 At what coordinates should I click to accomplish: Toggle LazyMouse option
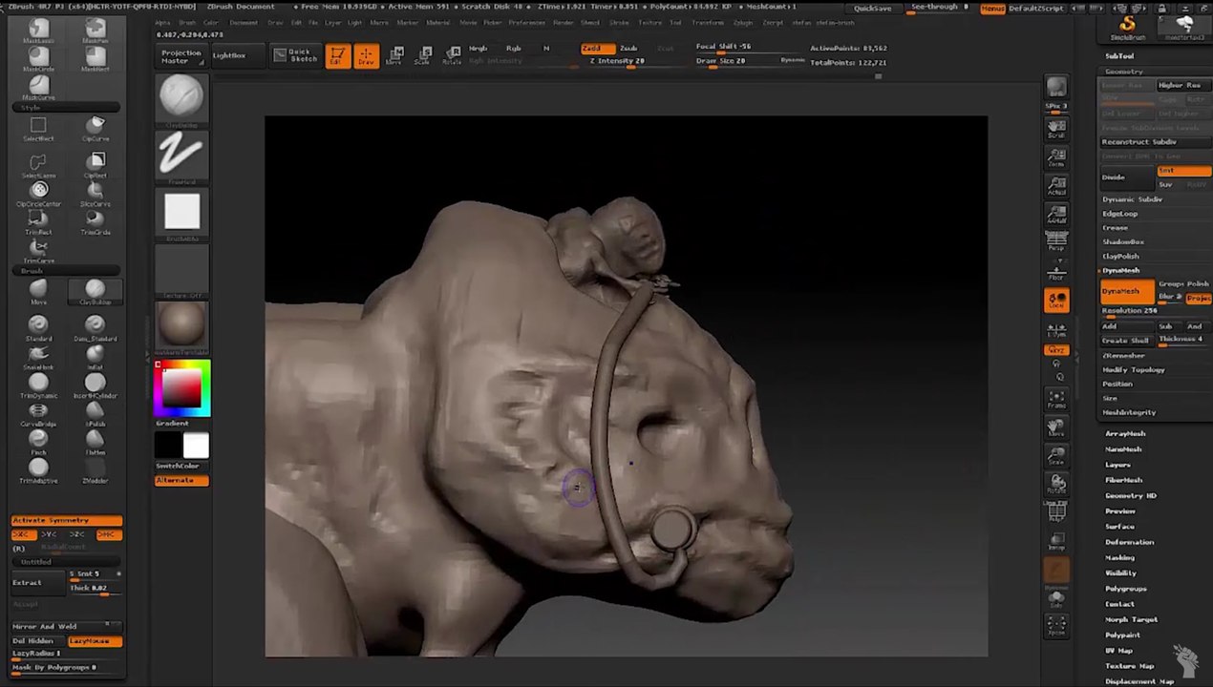(x=96, y=641)
